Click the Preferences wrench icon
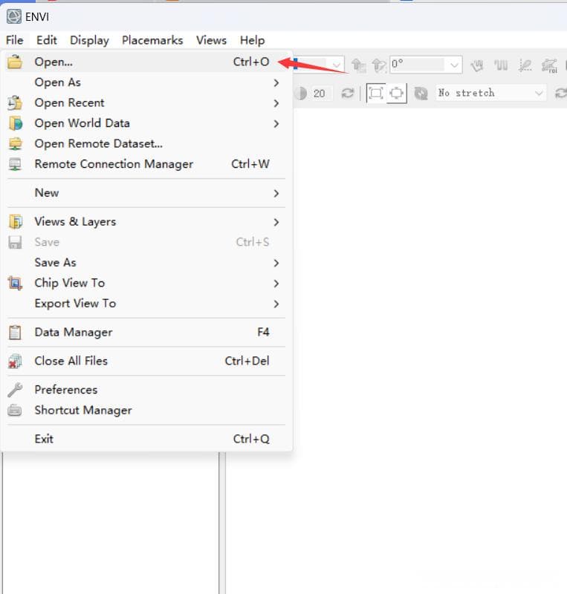567x594 pixels. pyautogui.click(x=15, y=390)
